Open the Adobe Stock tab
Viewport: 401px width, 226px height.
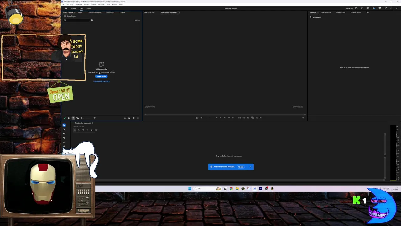coord(110,12)
